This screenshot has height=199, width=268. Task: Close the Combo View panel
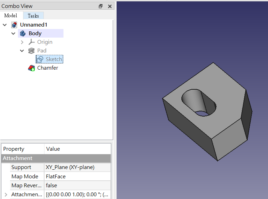(x=110, y=6)
